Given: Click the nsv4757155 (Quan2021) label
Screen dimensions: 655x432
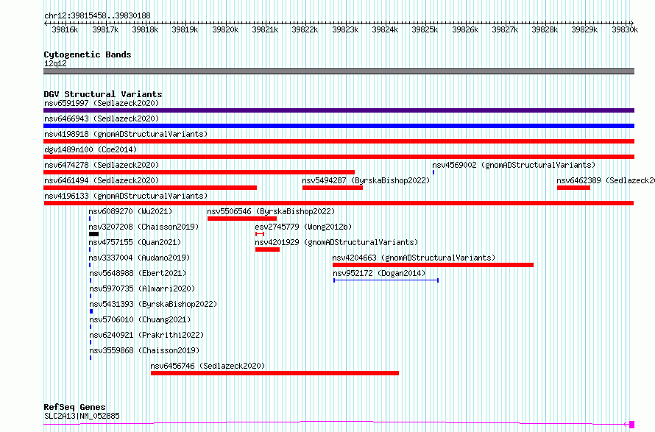Looking at the screenshot, I should 135,242.
